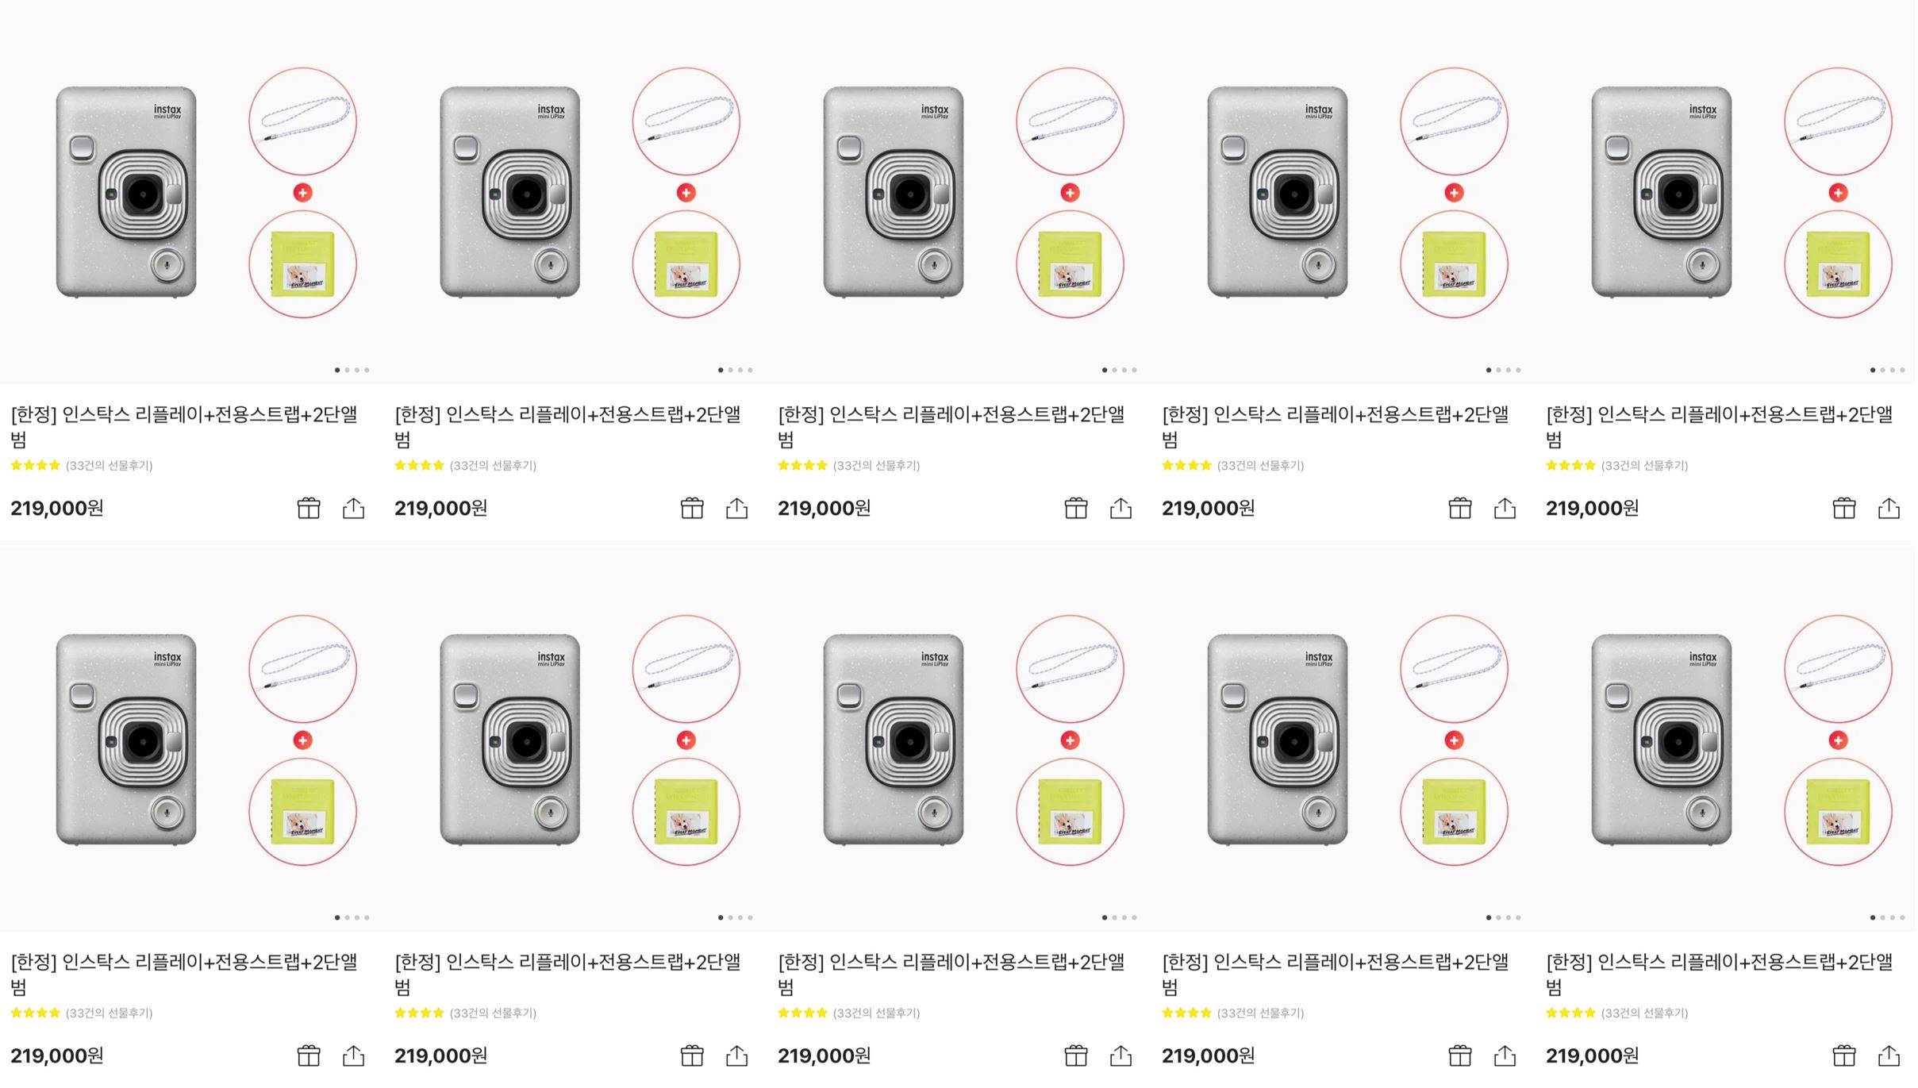
Task: Select second carousel dot on bottom-row third product
Action: tap(1114, 917)
